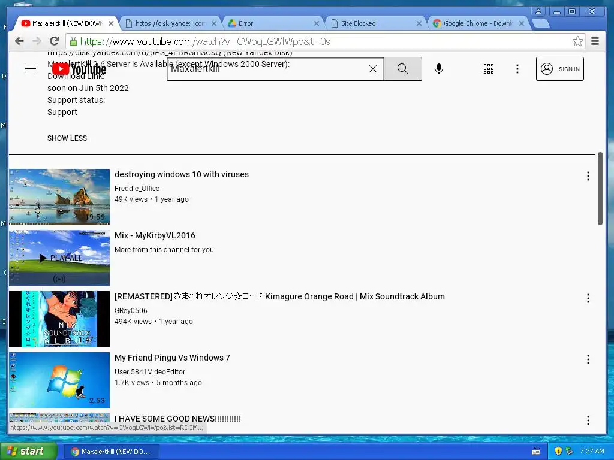Open options for I HAVE SOME GOOD NEWS video
The image size is (614, 460).
pyautogui.click(x=588, y=420)
